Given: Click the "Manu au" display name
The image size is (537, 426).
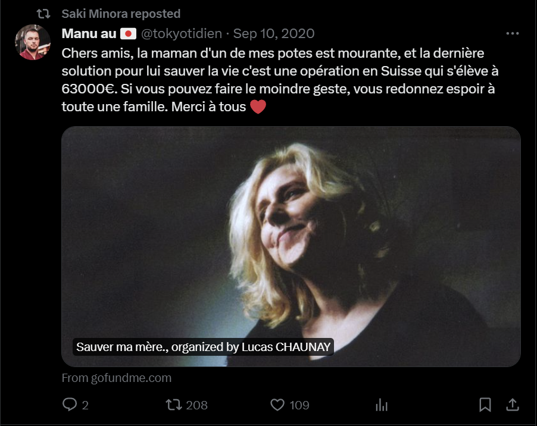Looking at the screenshot, I should pos(89,33).
